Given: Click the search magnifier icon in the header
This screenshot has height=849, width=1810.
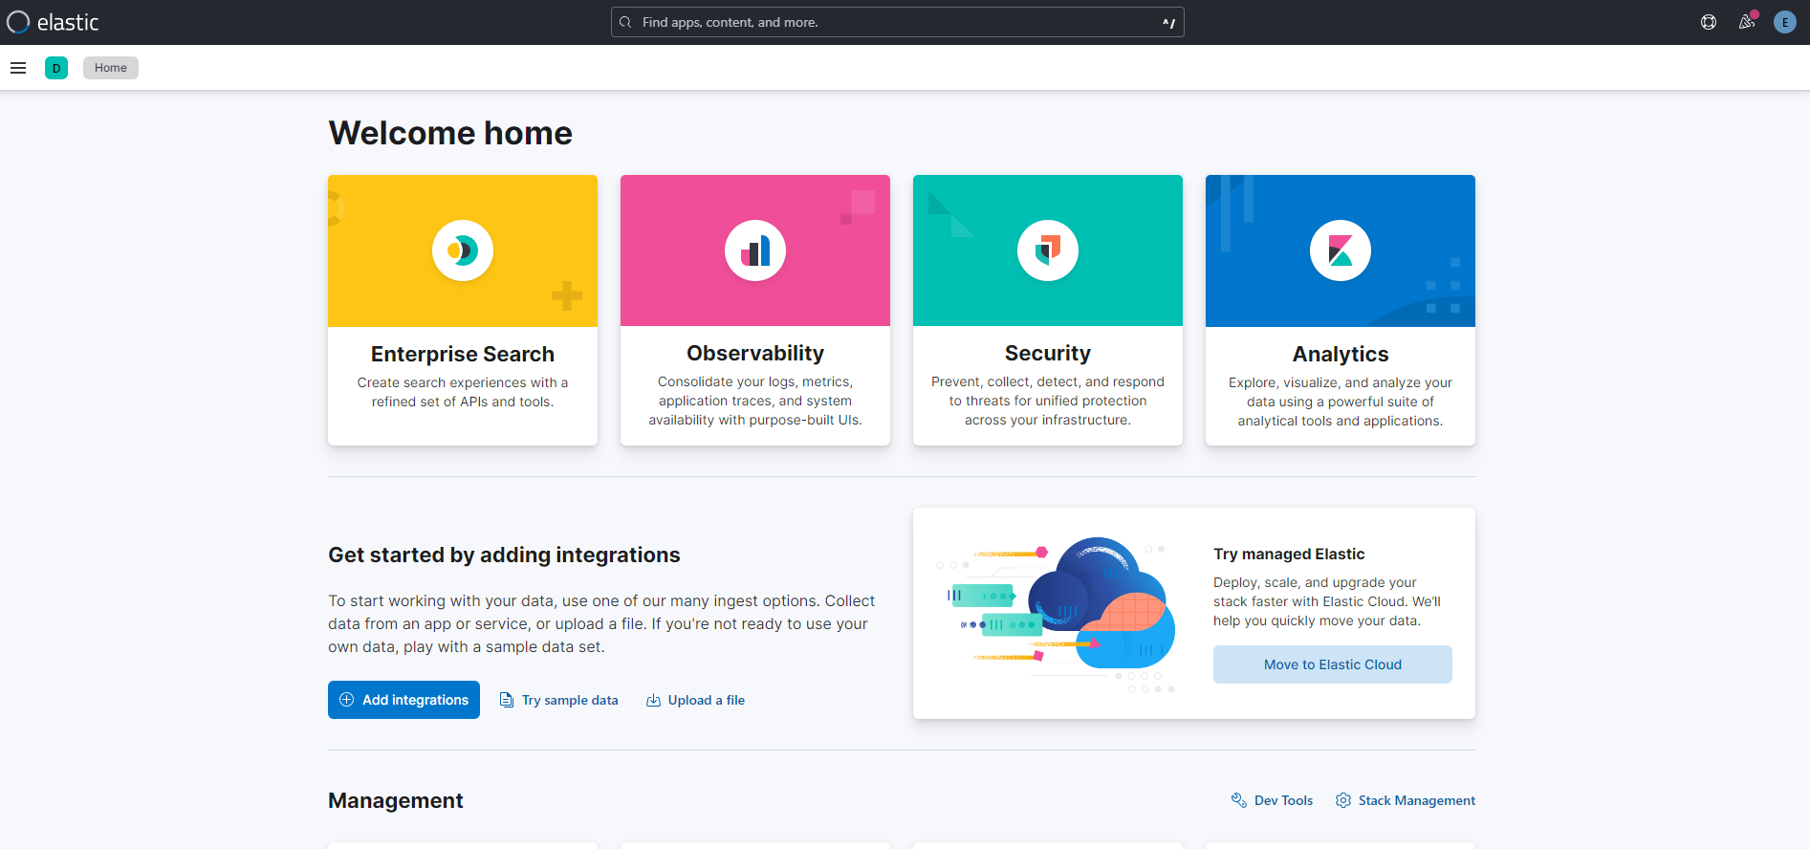Looking at the screenshot, I should click(625, 22).
